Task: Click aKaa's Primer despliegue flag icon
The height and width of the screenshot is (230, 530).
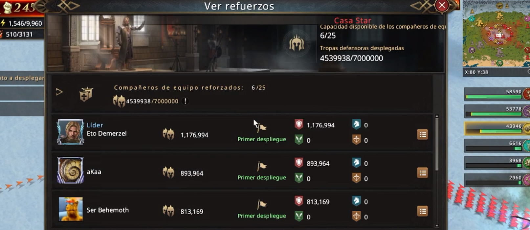Action: pyautogui.click(x=262, y=166)
